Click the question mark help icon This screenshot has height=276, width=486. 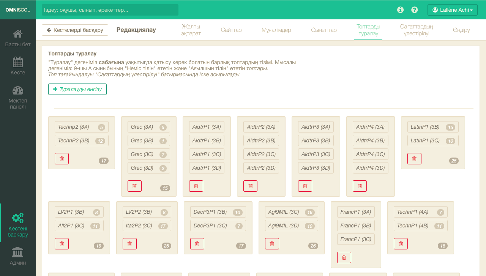[415, 10]
